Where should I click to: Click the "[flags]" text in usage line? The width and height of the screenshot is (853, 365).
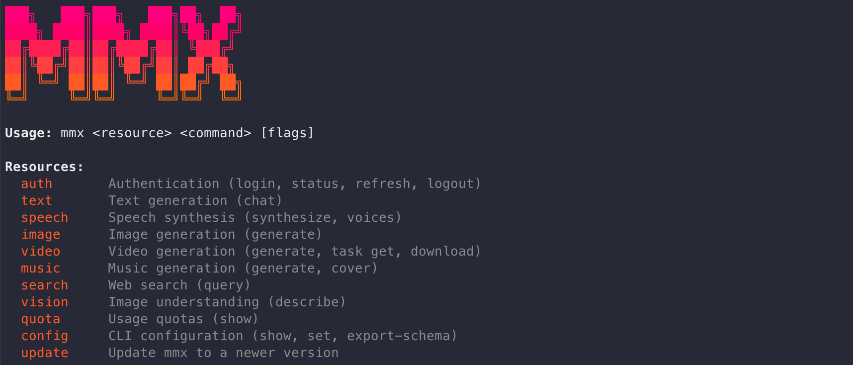pos(287,133)
